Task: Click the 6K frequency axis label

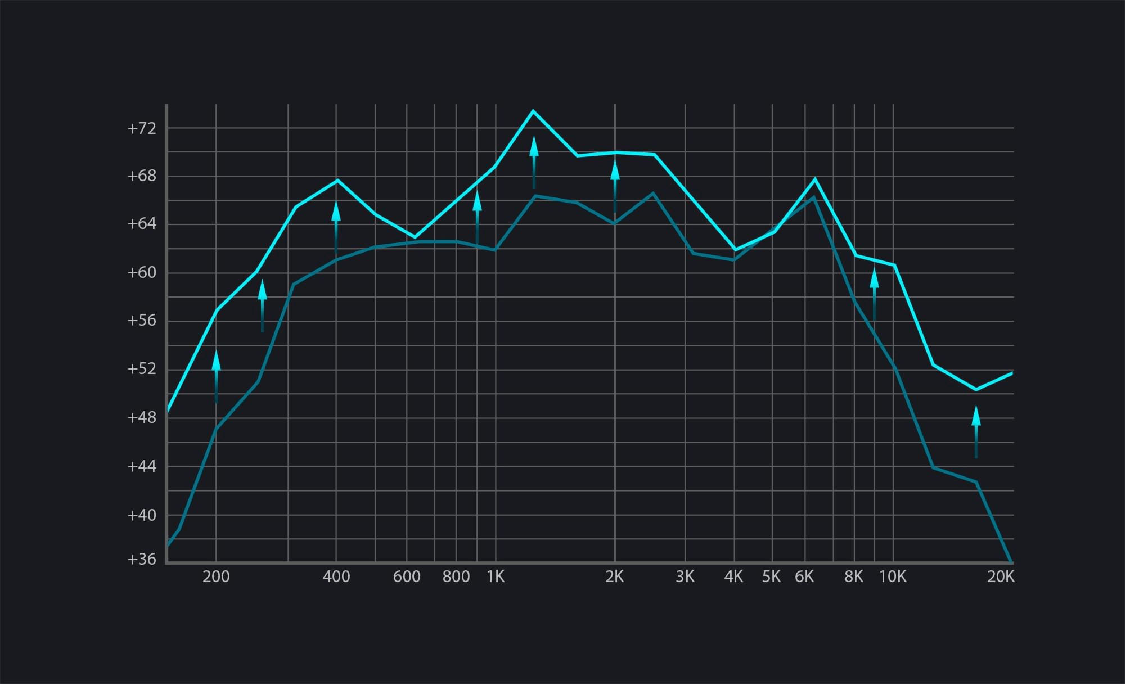Action: (x=805, y=577)
